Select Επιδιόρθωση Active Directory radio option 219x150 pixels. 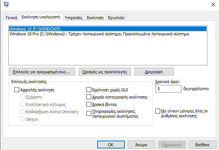22,112
